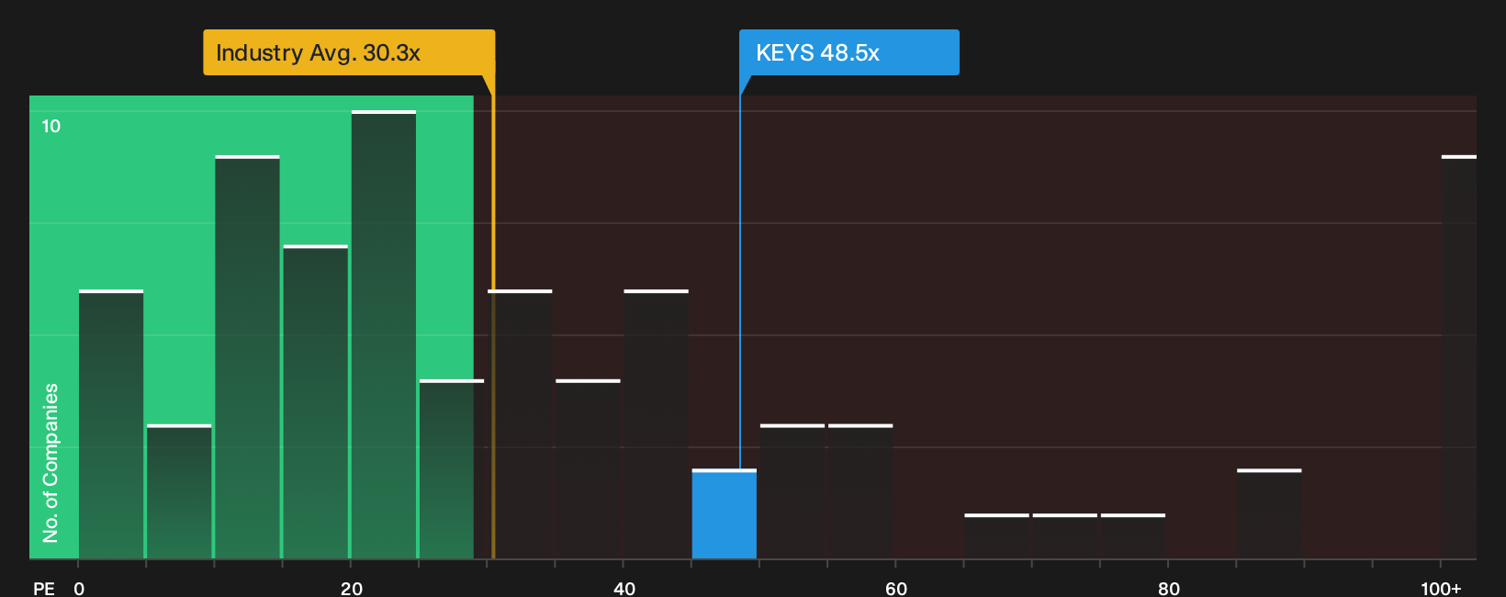Click the '20' x-axis tick label
The image size is (1506, 597).
(351, 588)
